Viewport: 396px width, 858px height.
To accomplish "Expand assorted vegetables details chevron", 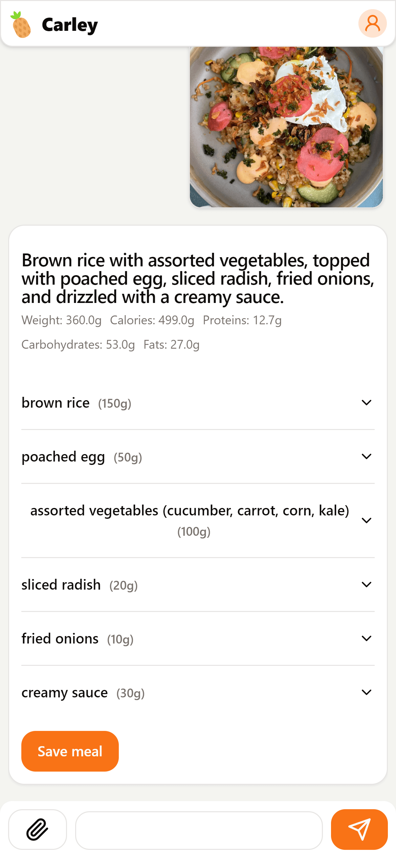I will [367, 520].
